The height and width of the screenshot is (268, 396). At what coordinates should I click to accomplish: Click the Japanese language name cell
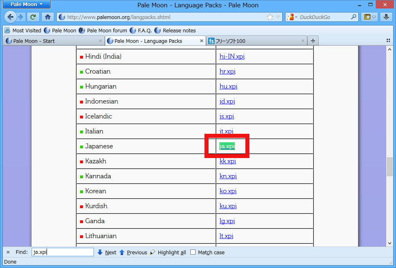[146, 146]
